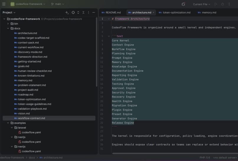Select known-limitations.md file
The height and width of the screenshot is (161, 238).
pyautogui.click(x=29, y=76)
